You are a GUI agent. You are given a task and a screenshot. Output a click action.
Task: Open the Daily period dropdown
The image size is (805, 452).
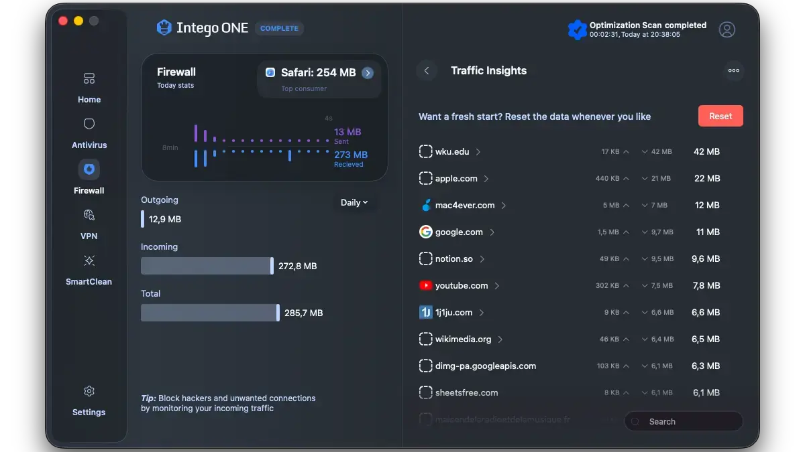pos(354,202)
